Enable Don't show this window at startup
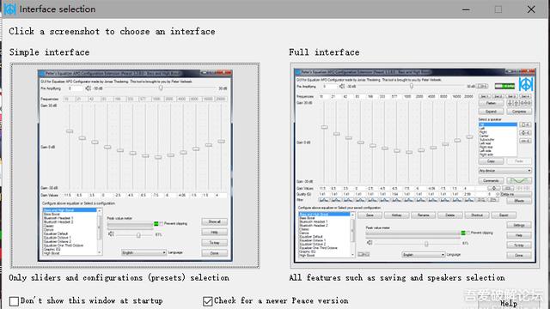550x309 pixels. click(x=14, y=301)
